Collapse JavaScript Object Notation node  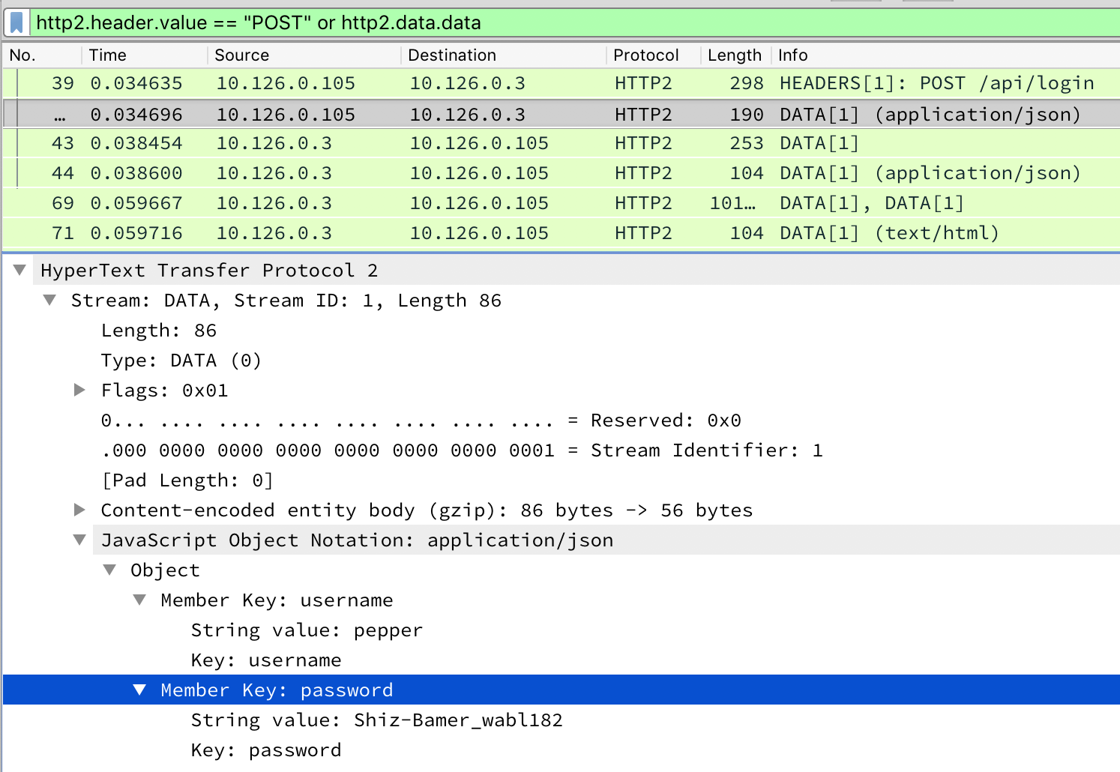[x=79, y=540]
